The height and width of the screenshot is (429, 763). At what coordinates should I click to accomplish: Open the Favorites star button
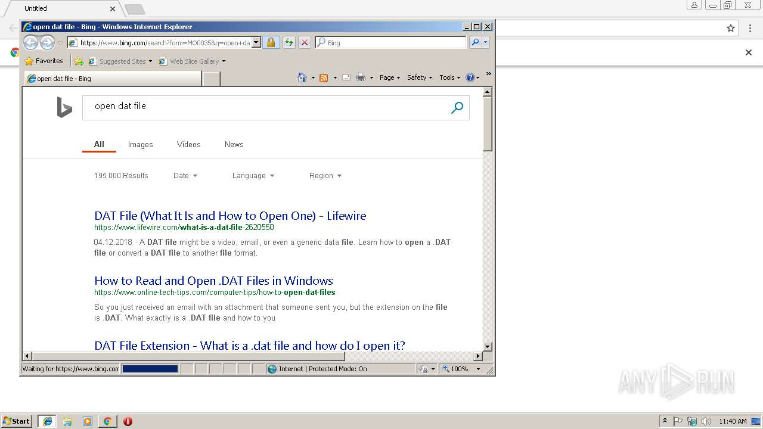pos(44,61)
